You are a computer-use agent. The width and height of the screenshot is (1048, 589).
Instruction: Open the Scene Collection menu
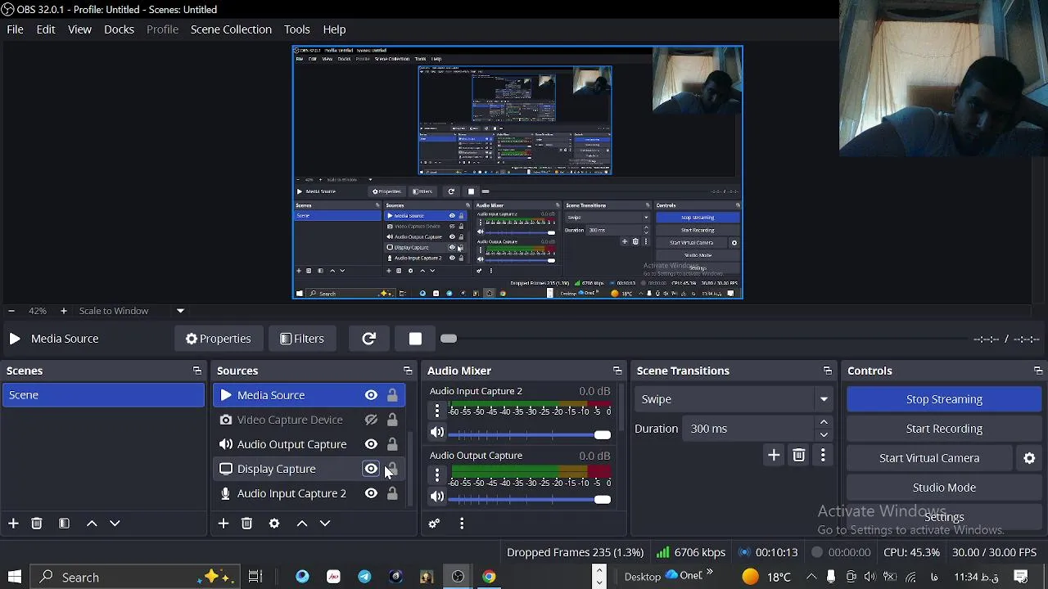point(231,29)
